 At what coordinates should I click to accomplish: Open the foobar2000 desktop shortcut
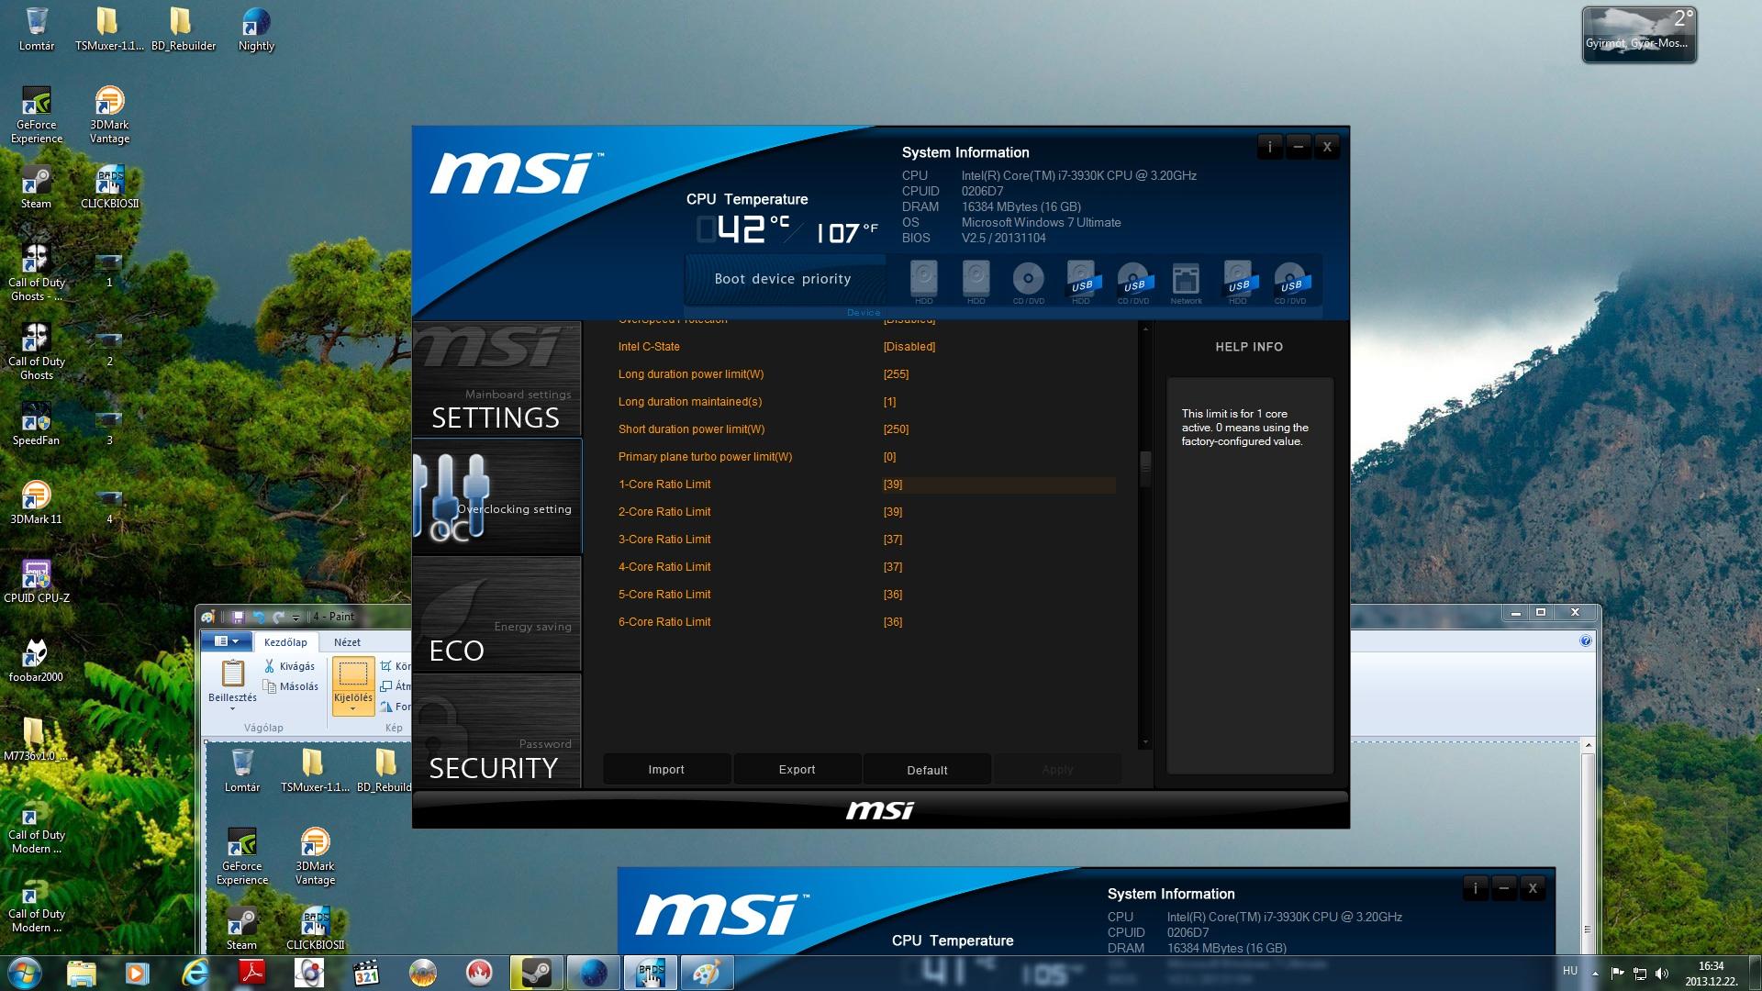(36, 661)
